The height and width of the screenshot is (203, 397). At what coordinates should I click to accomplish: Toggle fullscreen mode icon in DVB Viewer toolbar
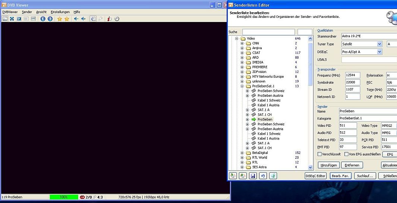pos(12,19)
